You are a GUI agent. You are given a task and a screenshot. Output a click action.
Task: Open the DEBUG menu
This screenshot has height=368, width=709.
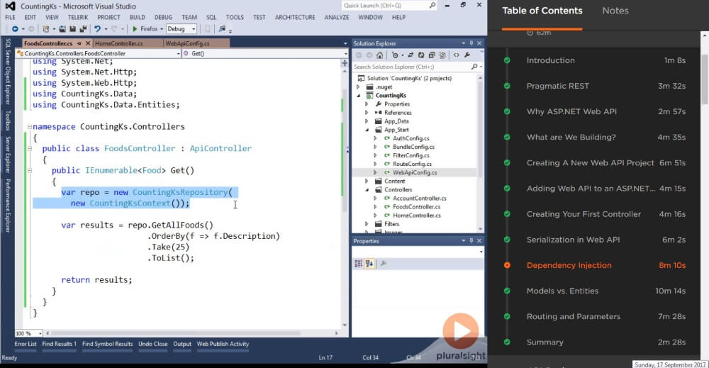pyautogui.click(x=163, y=17)
